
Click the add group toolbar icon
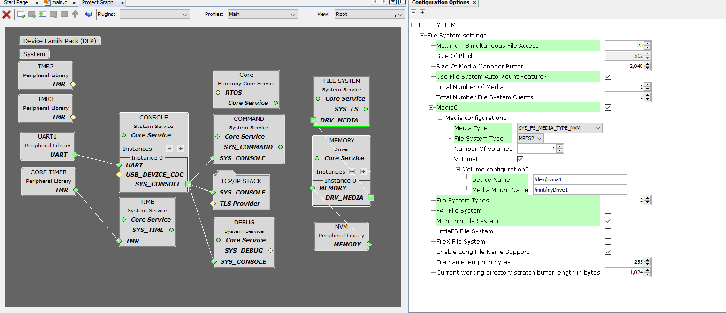pyautogui.click(x=21, y=15)
